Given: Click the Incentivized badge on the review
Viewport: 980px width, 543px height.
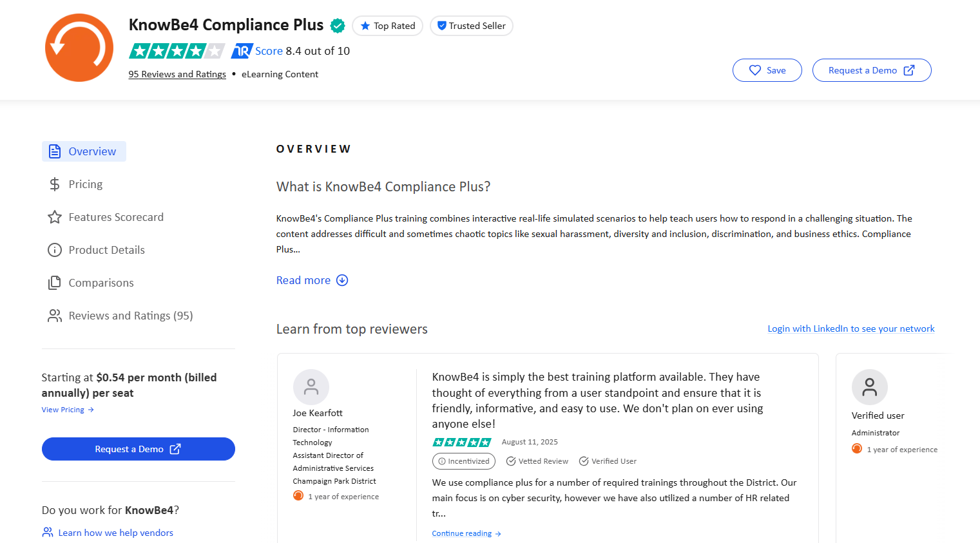Looking at the screenshot, I should 464,461.
